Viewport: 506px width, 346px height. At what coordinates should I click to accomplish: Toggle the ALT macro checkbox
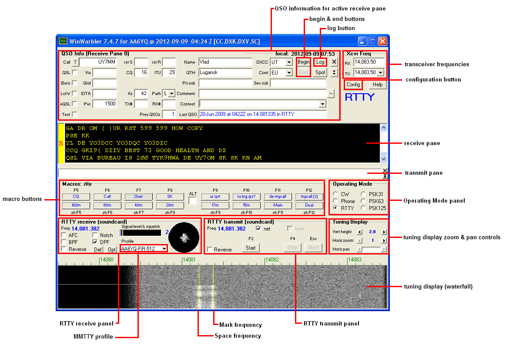tap(192, 201)
